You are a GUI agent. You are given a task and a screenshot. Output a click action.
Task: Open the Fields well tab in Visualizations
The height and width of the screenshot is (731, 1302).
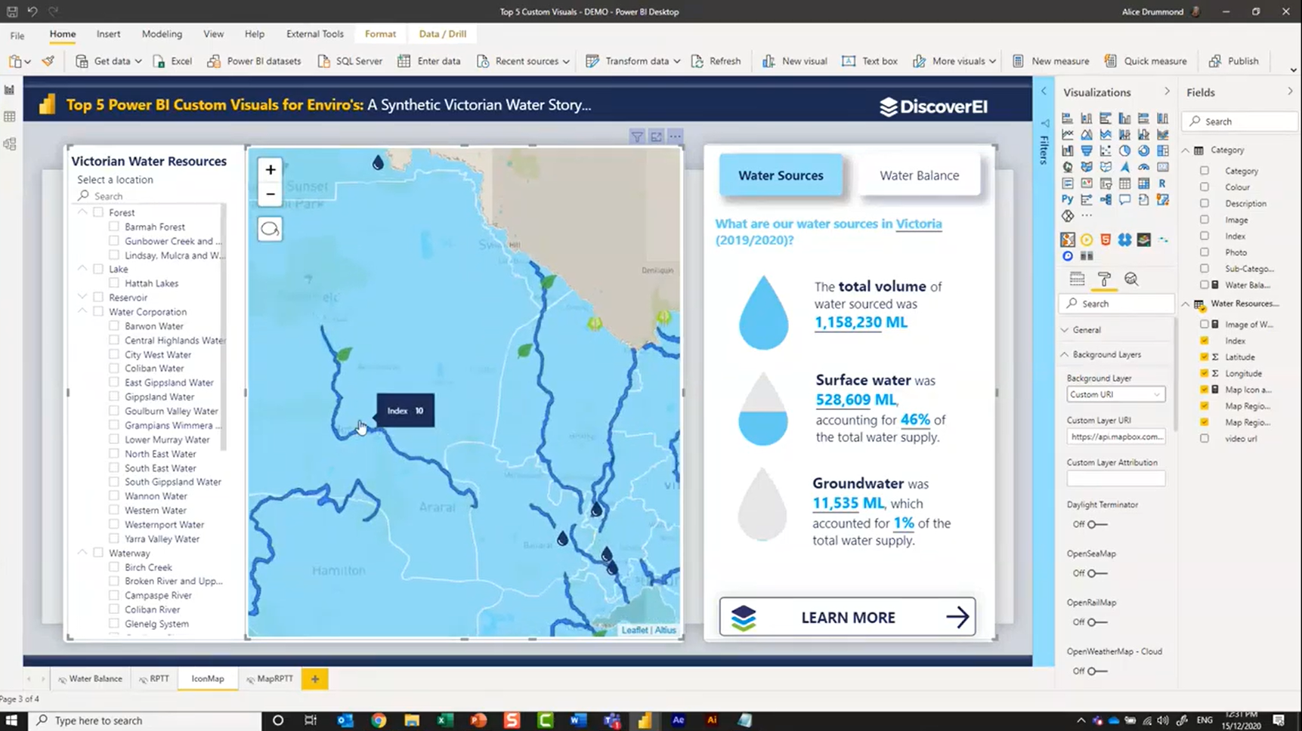tap(1077, 279)
